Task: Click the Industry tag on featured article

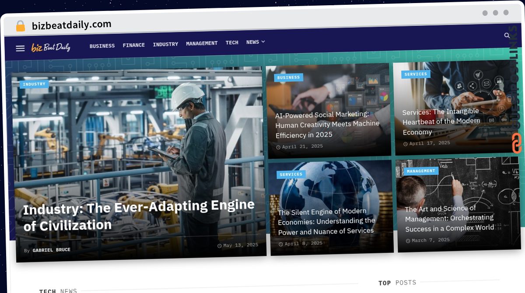Action: pos(34,84)
